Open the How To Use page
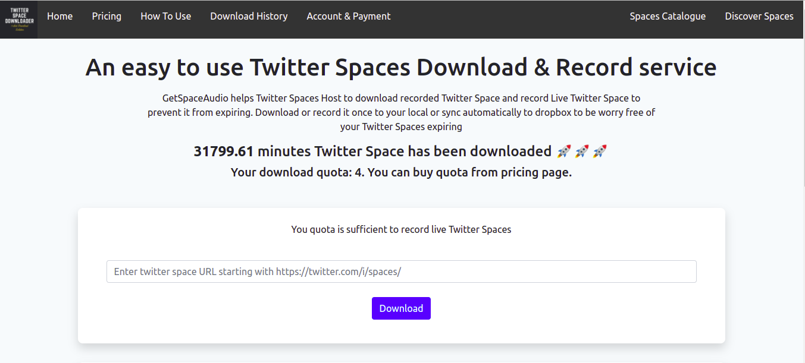The height and width of the screenshot is (363, 805). pyautogui.click(x=166, y=17)
